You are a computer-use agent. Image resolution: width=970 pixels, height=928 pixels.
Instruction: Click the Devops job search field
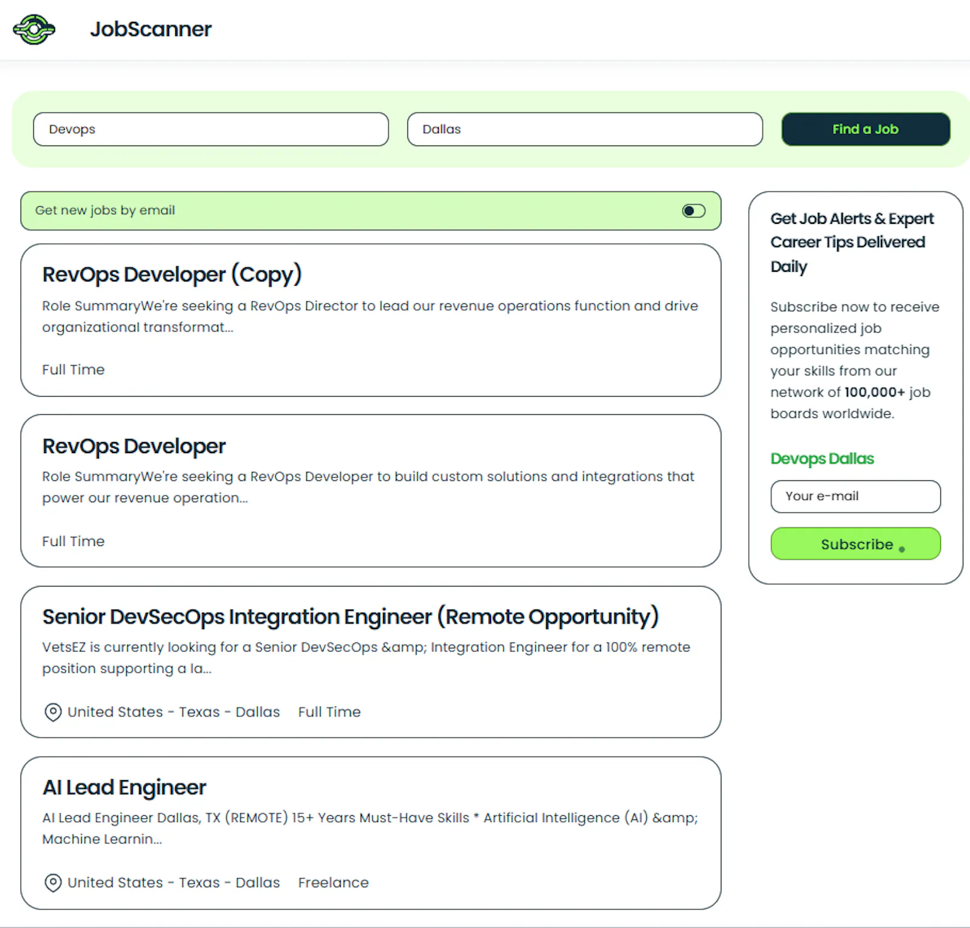click(x=211, y=129)
